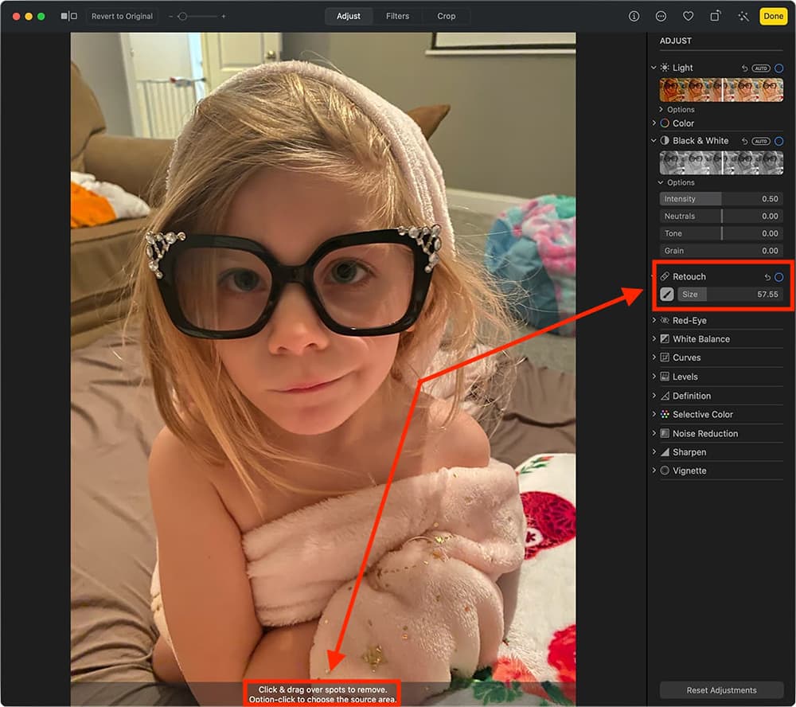Click the yellow Done button
Screen dimensions: 796x707
(x=773, y=16)
